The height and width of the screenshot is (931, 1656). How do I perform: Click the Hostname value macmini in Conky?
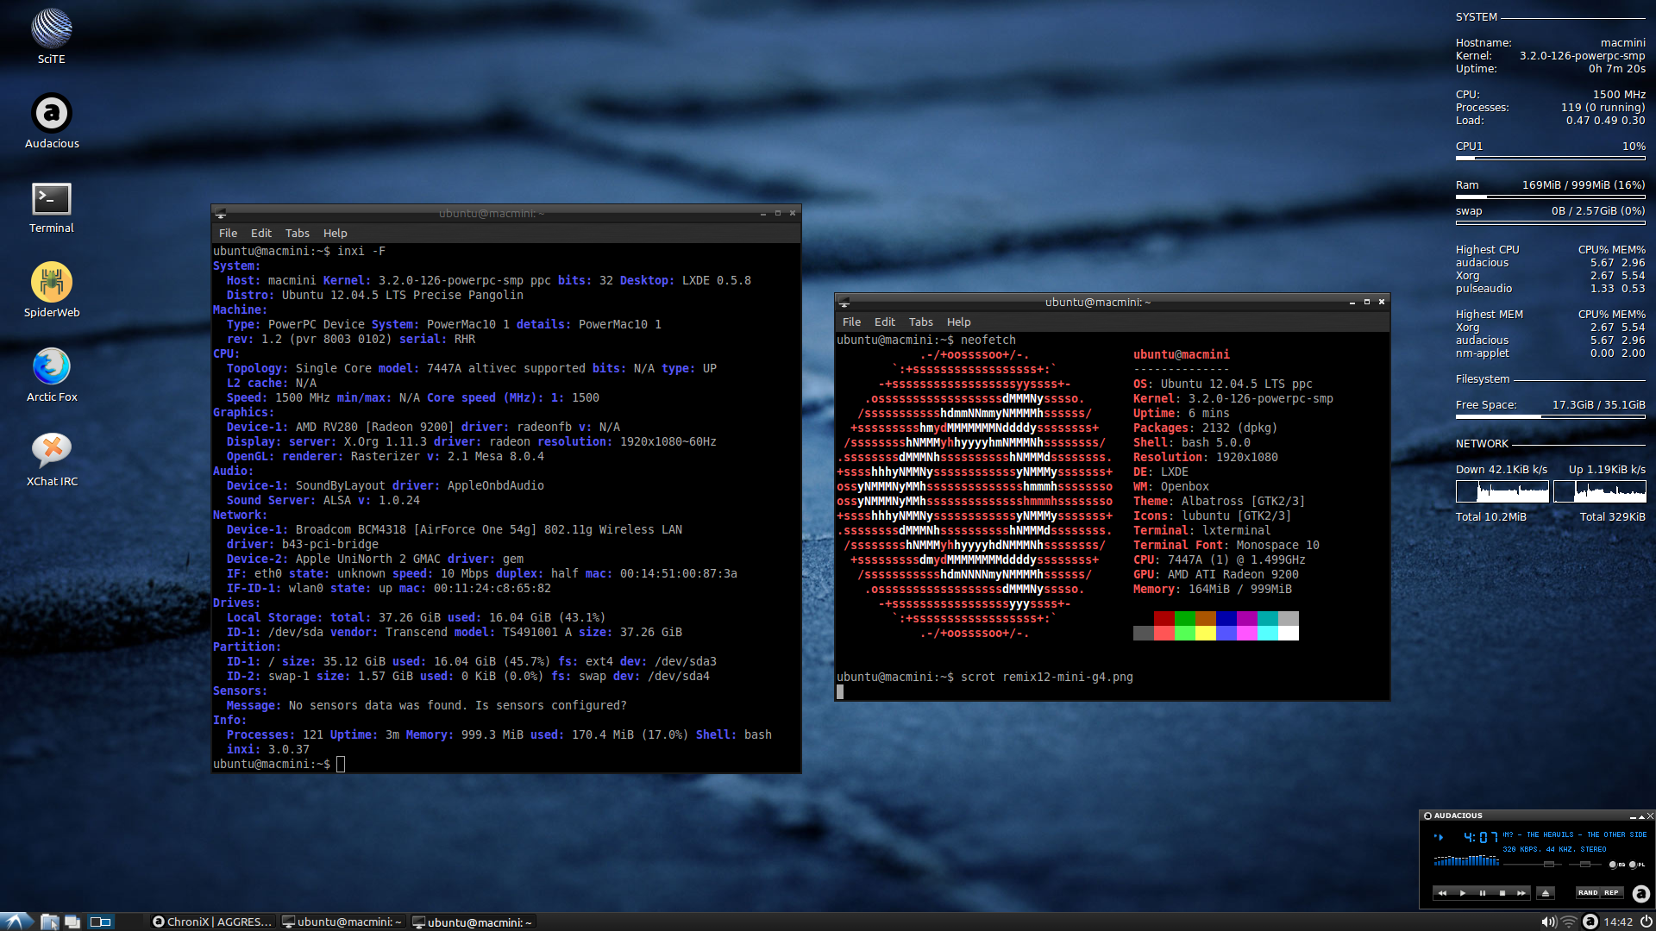pyautogui.click(x=1622, y=42)
